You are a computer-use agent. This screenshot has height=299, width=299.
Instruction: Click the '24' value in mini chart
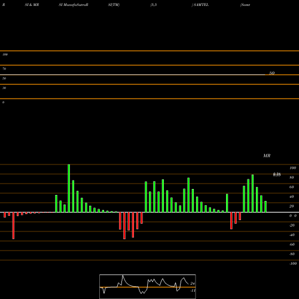click(x=193, y=283)
